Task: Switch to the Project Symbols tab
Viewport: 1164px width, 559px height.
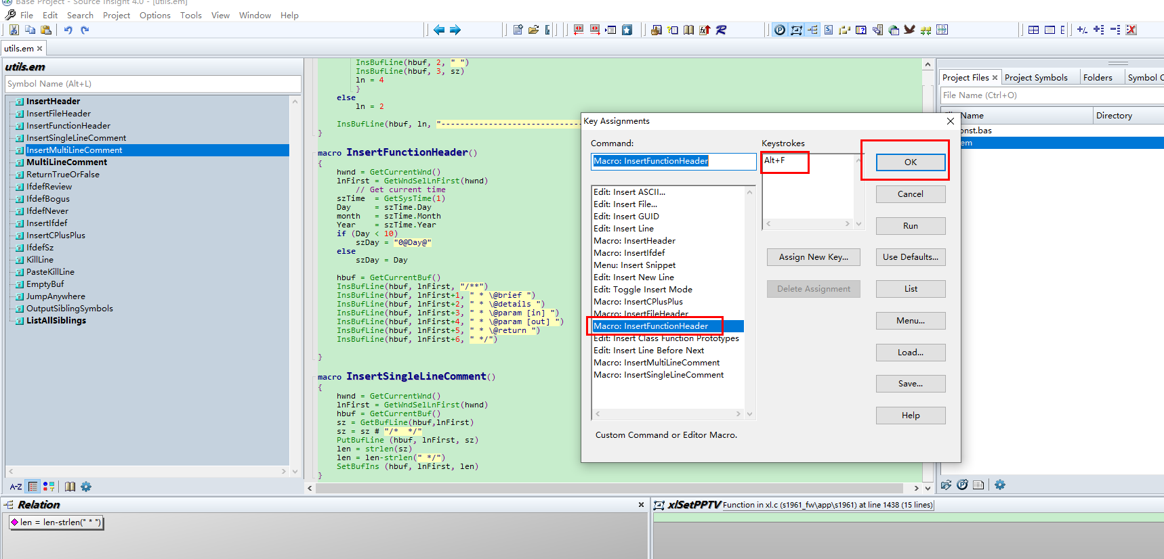Action: click(x=1036, y=78)
